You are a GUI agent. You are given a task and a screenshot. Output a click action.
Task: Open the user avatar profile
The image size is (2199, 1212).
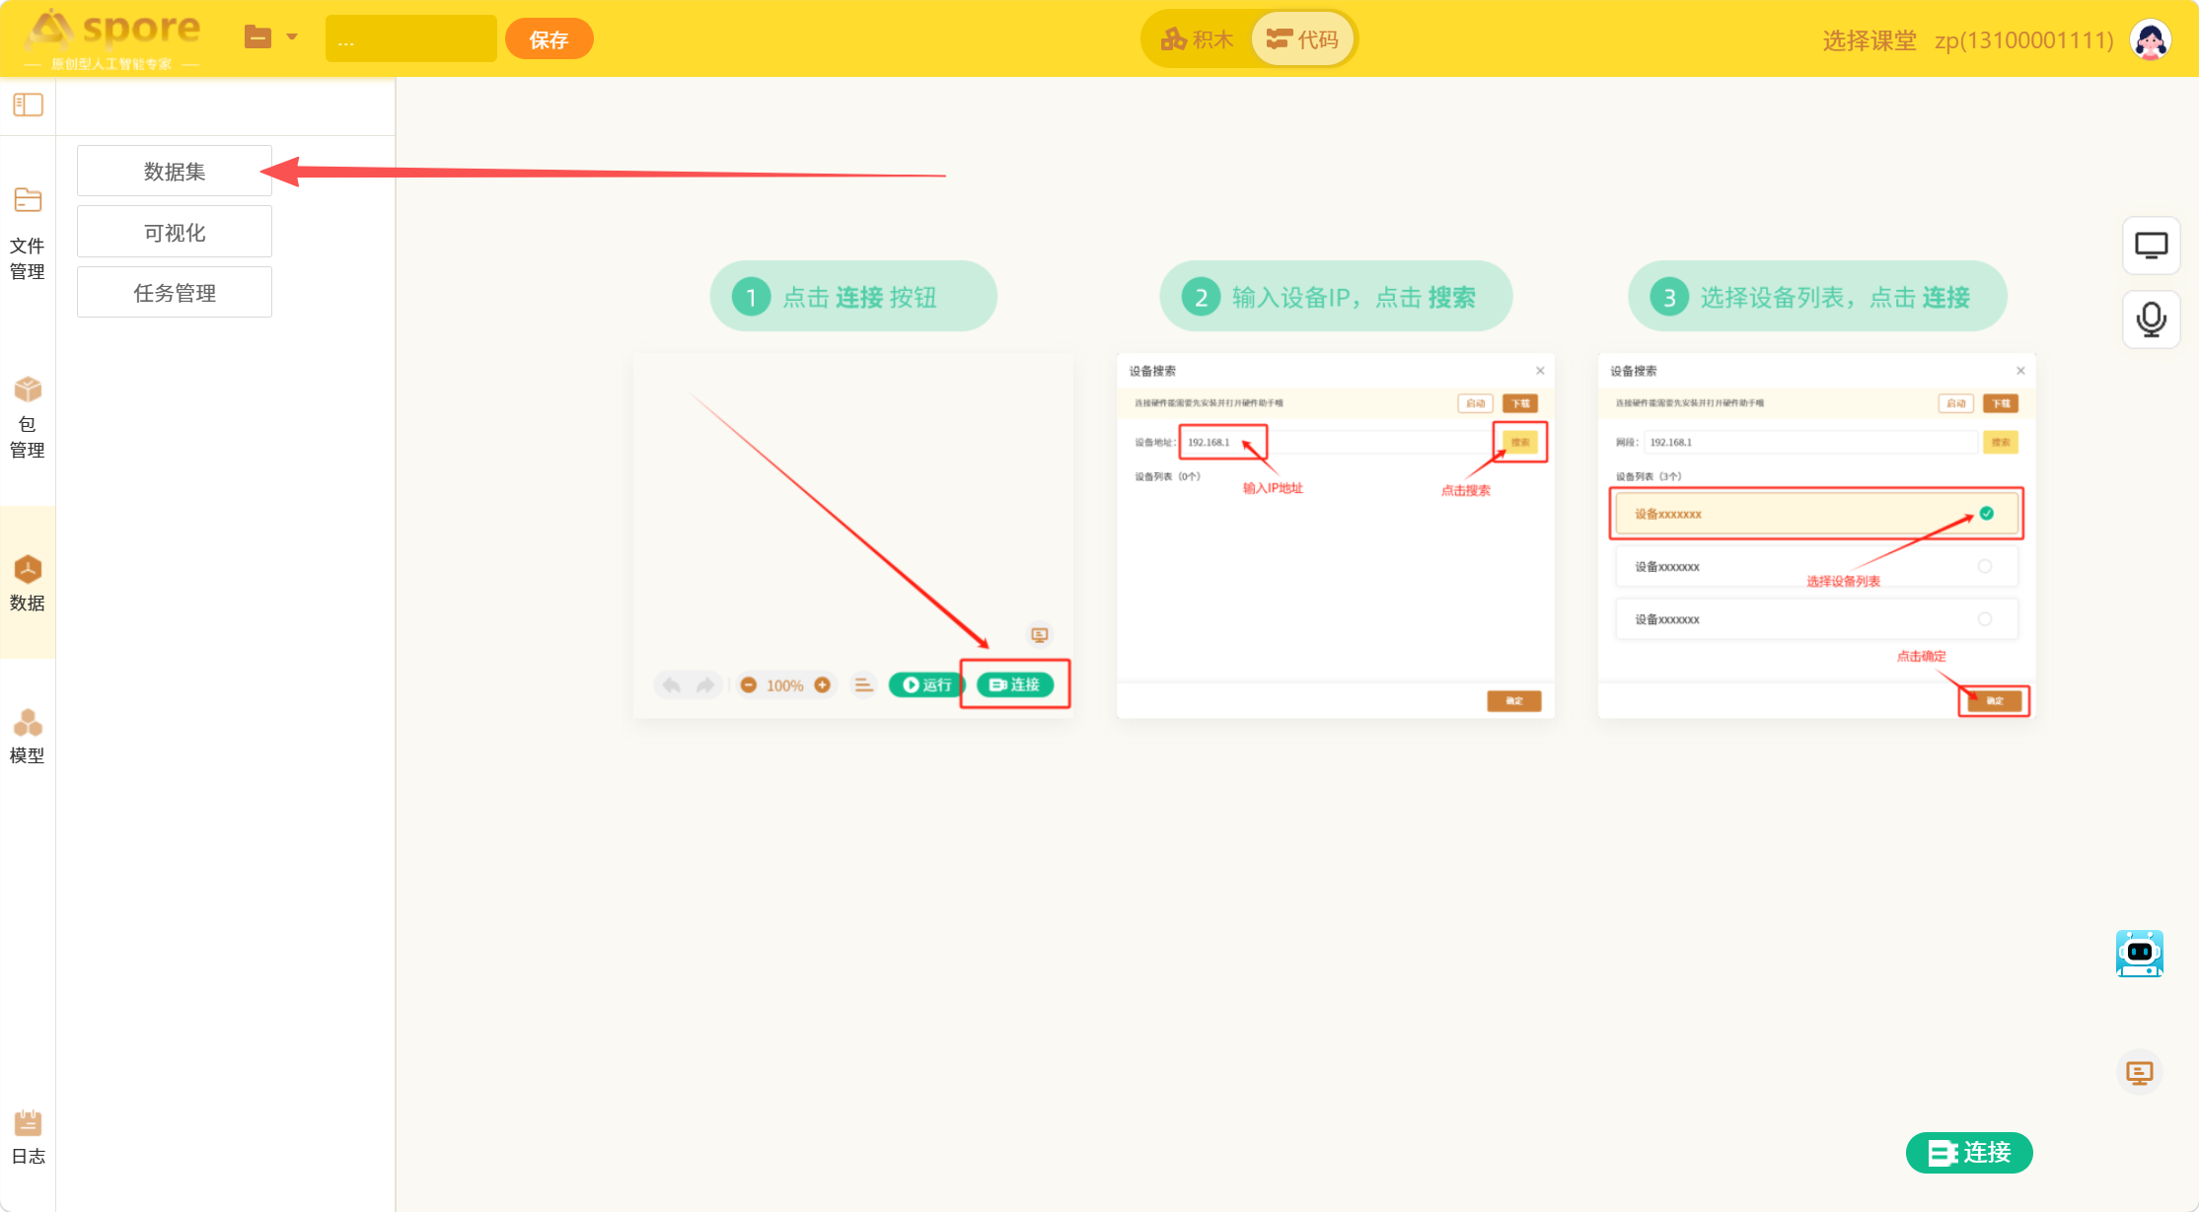(x=2151, y=39)
